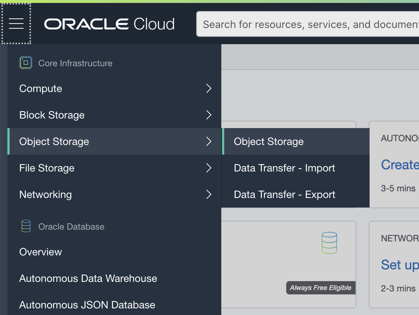
Task: Click the Always Free Eligible badge
Action: (320, 288)
